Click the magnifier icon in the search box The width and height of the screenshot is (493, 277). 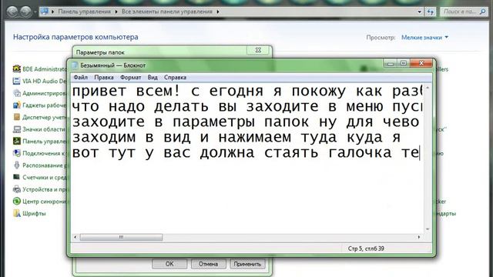point(483,12)
